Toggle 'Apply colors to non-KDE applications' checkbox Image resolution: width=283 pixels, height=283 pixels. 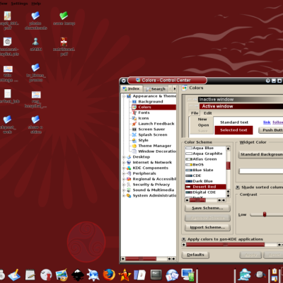point(184,239)
